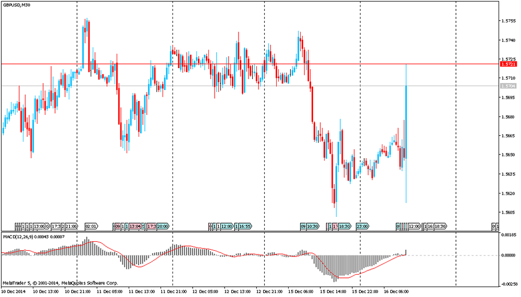Select the white 13:00 event marker
This screenshot has width=521, height=297.
[x=40, y=227]
